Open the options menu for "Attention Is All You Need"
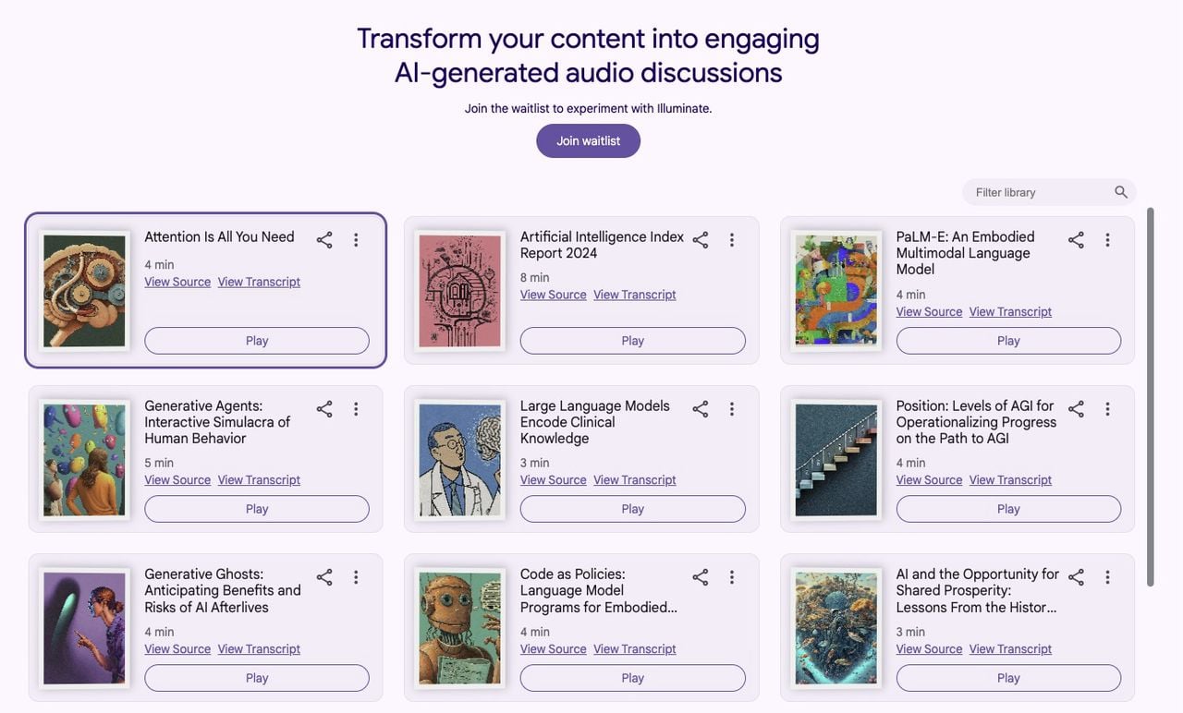Viewport: 1183px width, 713px height. tap(356, 238)
